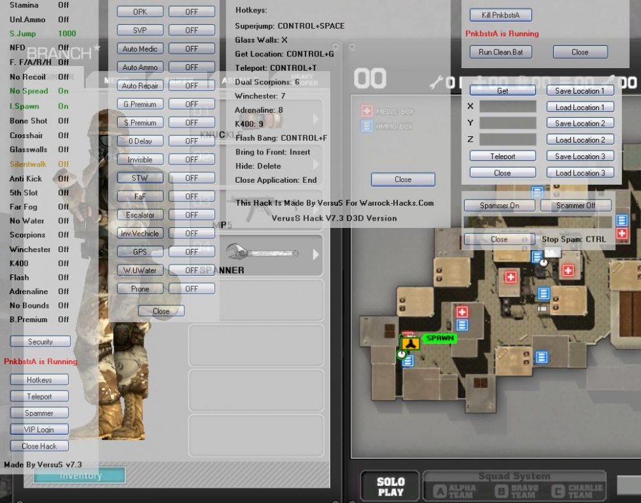Toggle the OFF button beside OPK
This screenshot has width=641, height=503.
(x=192, y=12)
